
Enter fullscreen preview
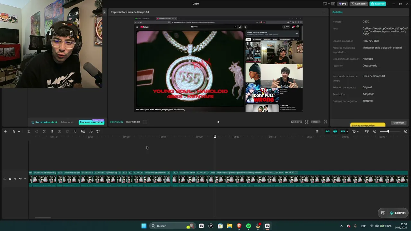pos(325,122)
